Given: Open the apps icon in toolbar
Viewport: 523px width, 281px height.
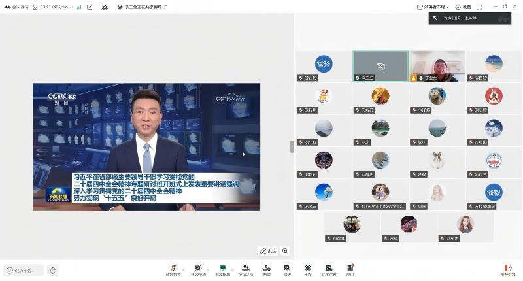Looking at the screenshot, I should [350, 269].
